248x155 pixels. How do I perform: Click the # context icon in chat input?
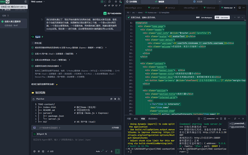(39, 151)
